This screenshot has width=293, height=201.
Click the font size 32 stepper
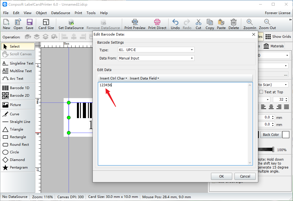(x=286, y=100)
